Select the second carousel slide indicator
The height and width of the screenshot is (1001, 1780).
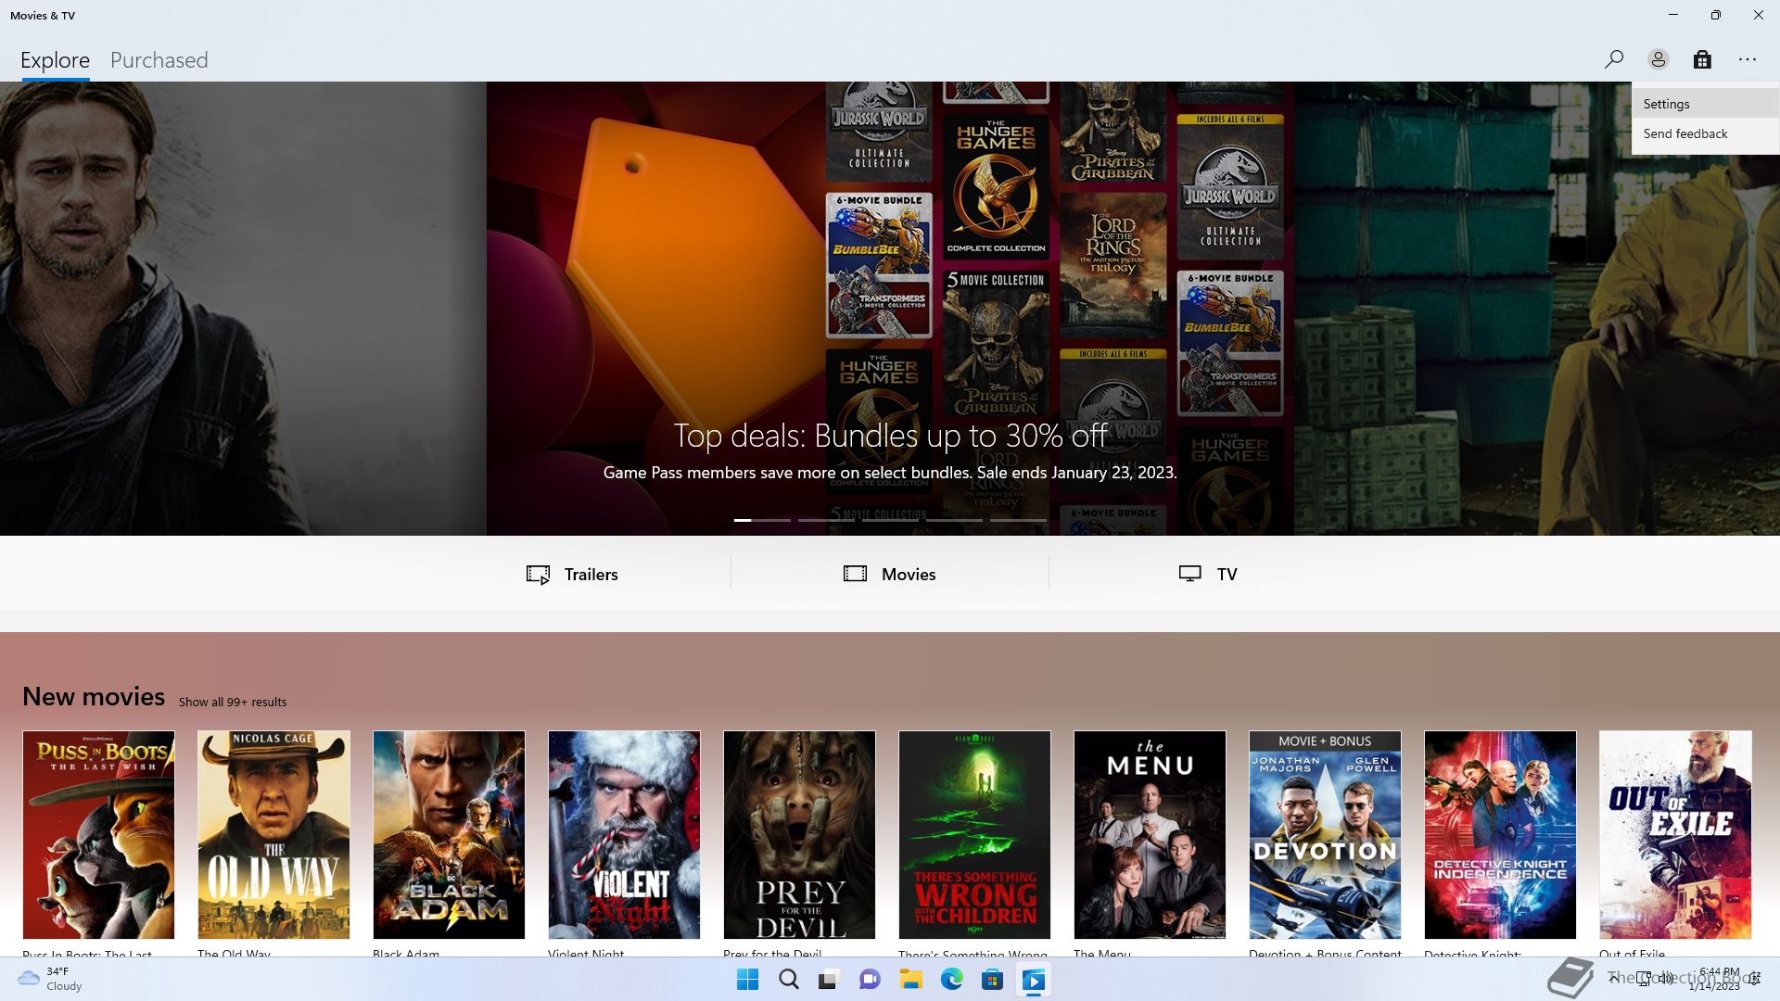point(826,520)
